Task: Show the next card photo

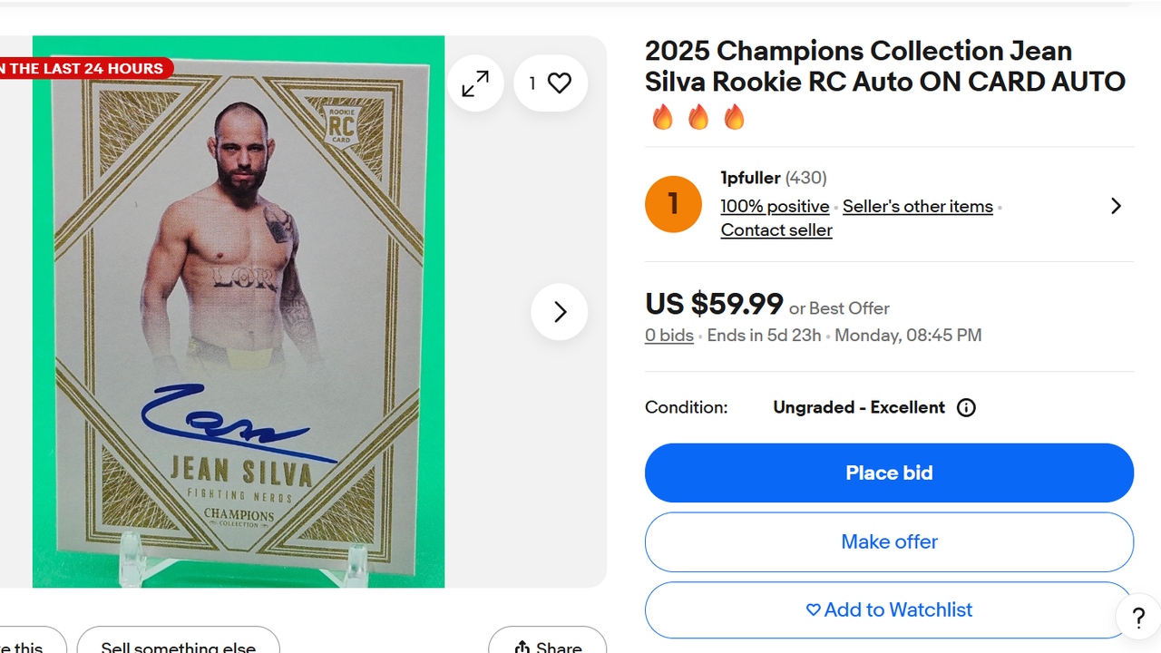Action: pyautogui.click(x=559, y=312)
